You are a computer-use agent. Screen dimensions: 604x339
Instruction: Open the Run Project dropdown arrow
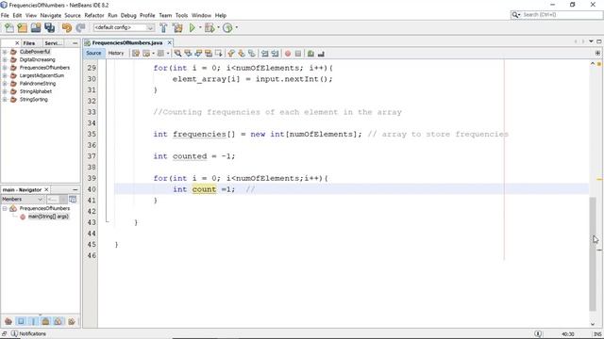[200, 27]
